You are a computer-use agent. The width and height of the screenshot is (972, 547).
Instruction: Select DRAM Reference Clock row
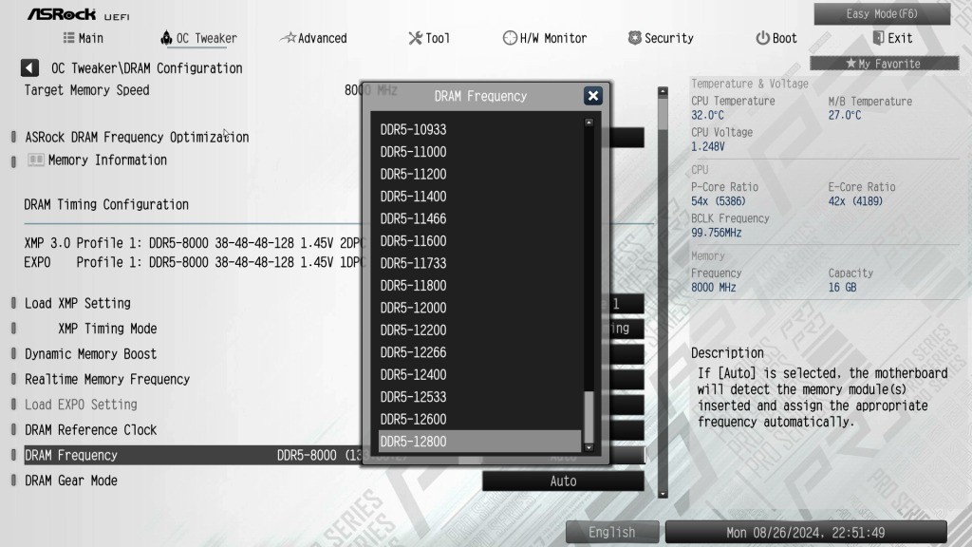pos(90,430)
